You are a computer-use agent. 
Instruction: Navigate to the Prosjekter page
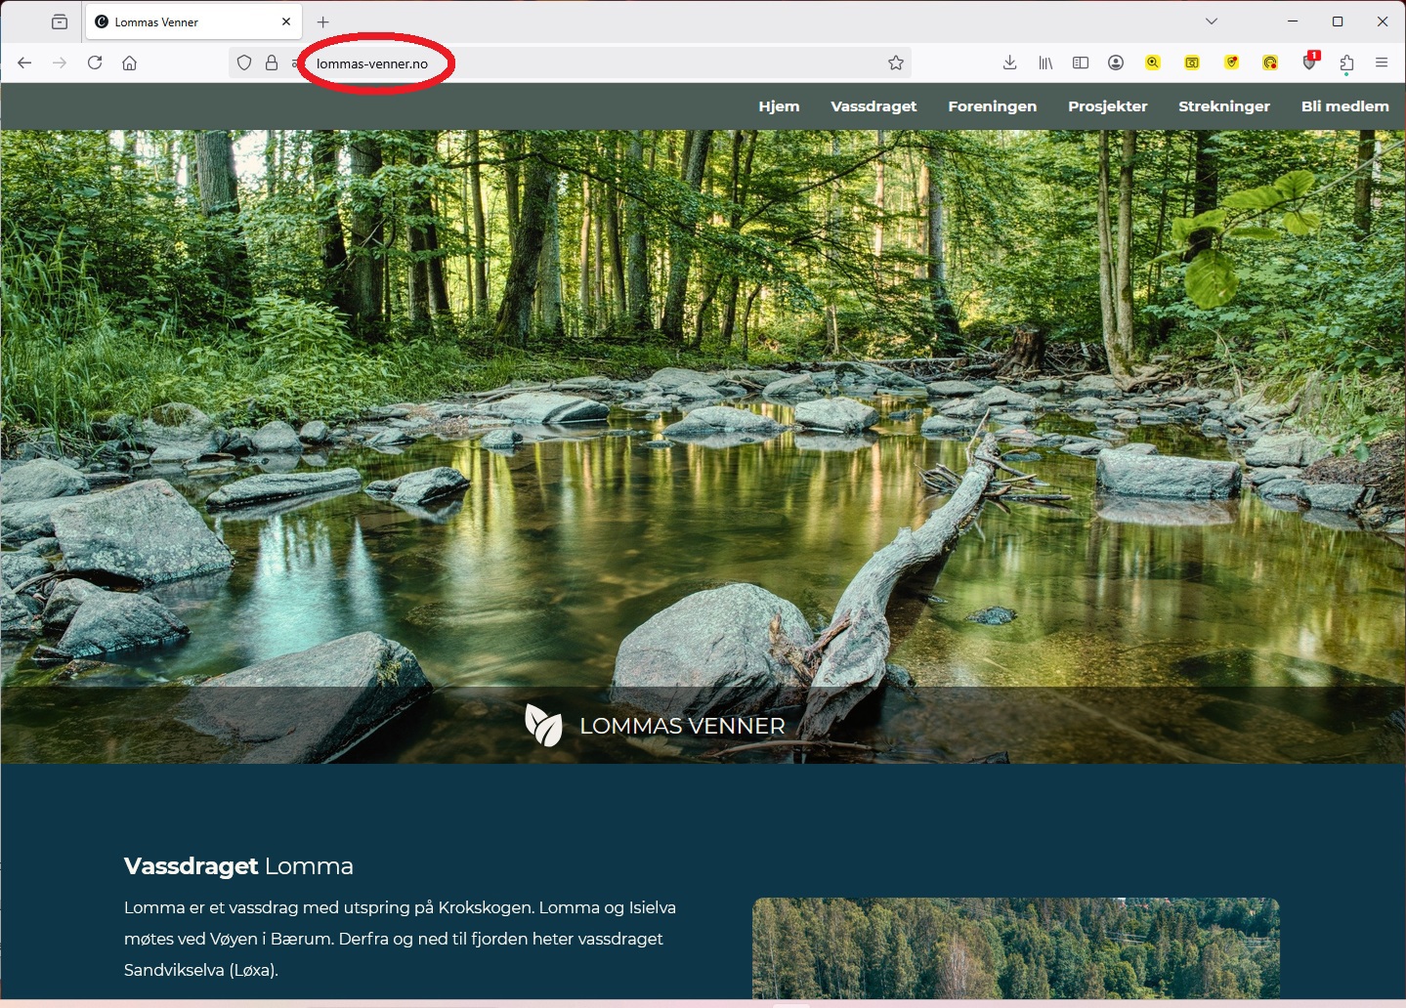1107,106
